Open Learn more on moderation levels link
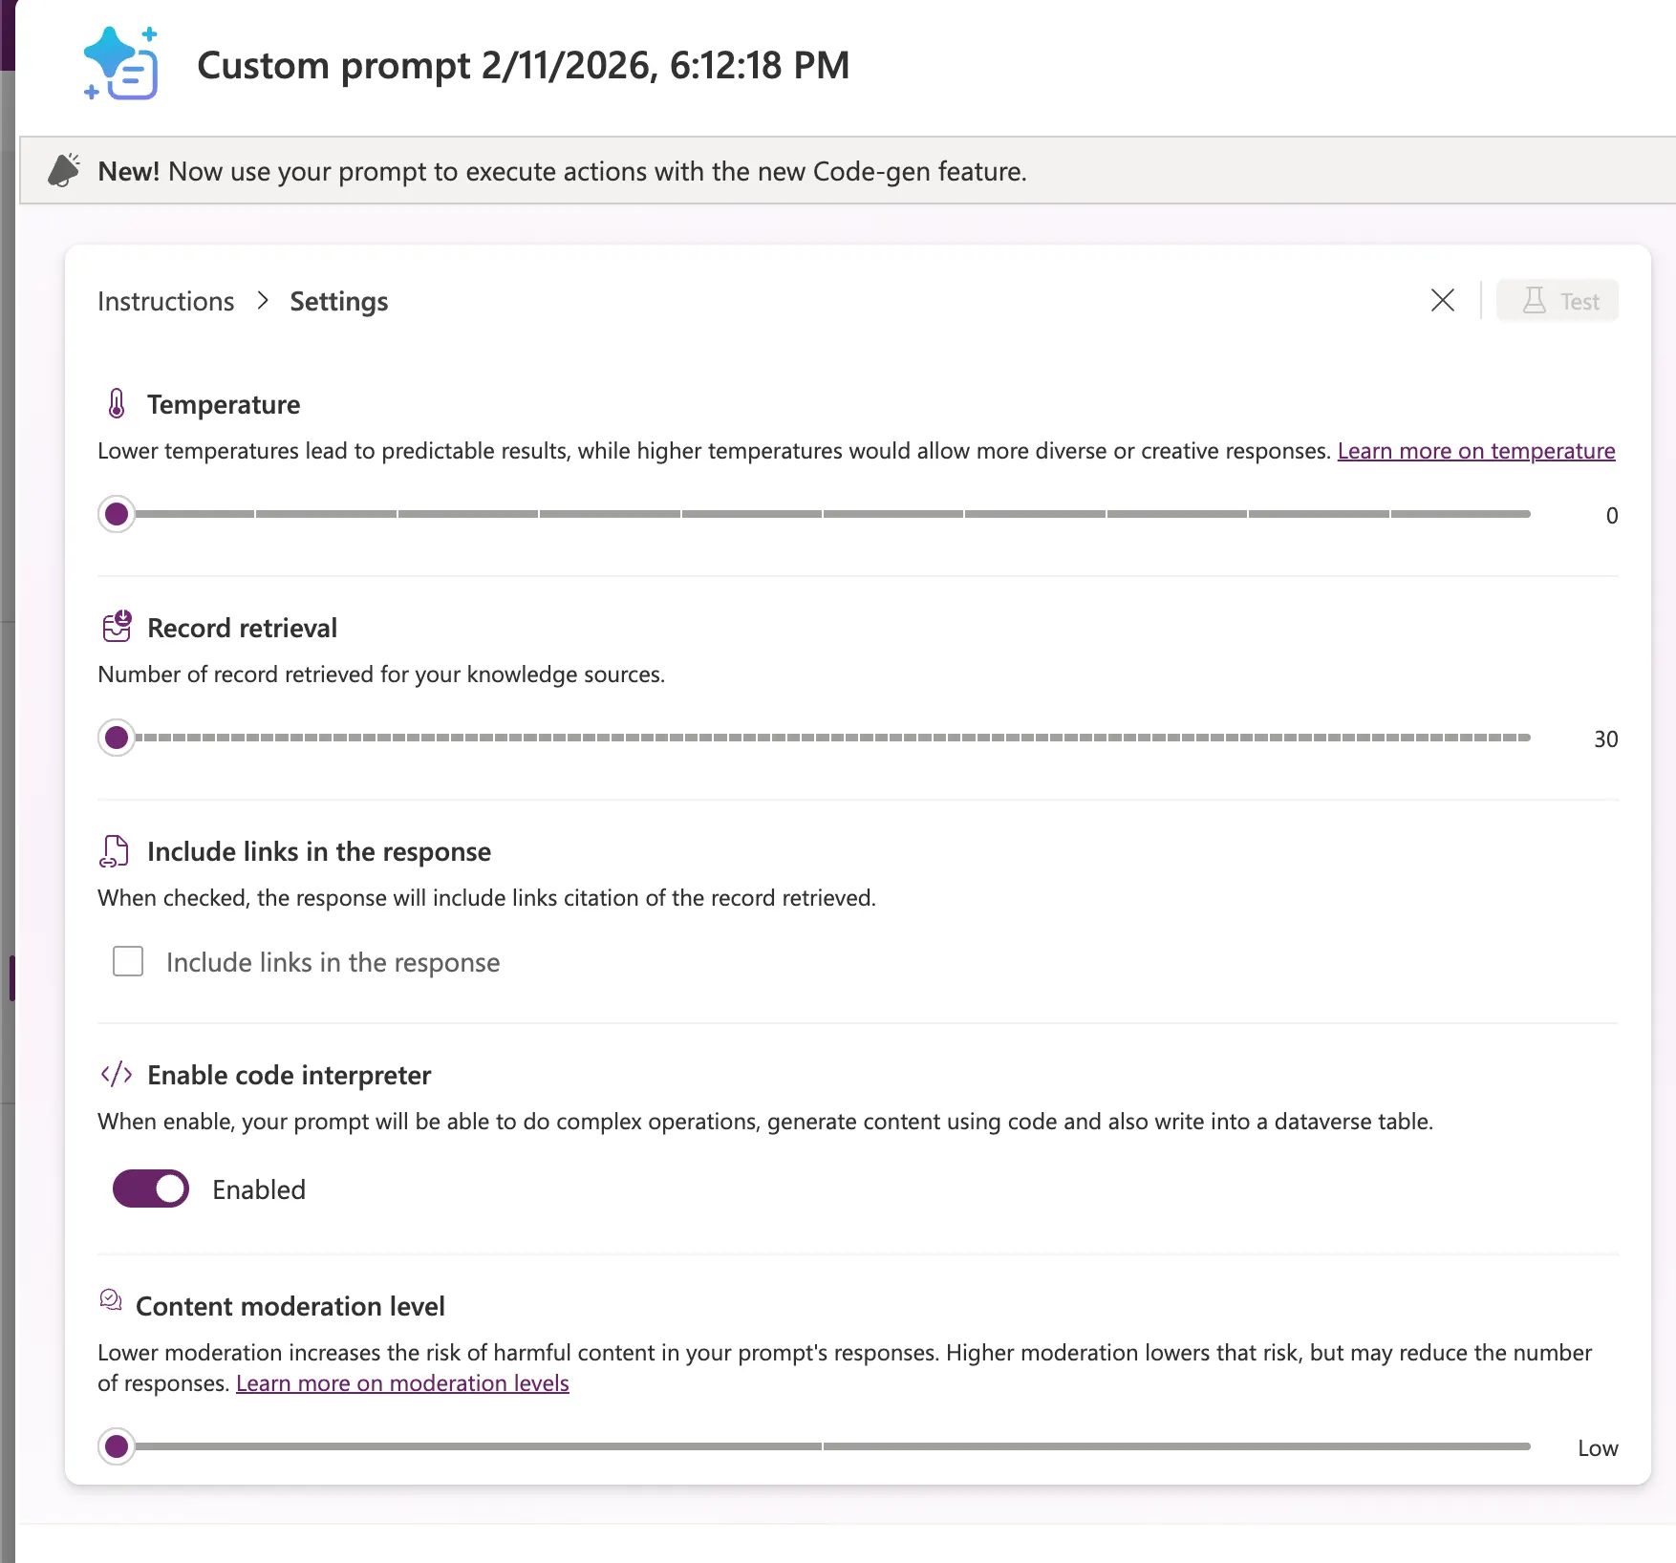Viewport: 1676px width, 1563px height. click(x=402, y=1382)
